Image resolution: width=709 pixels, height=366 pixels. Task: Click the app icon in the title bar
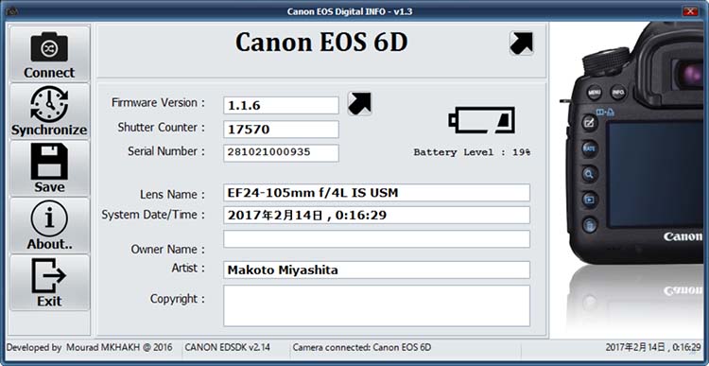pos(12,10)
